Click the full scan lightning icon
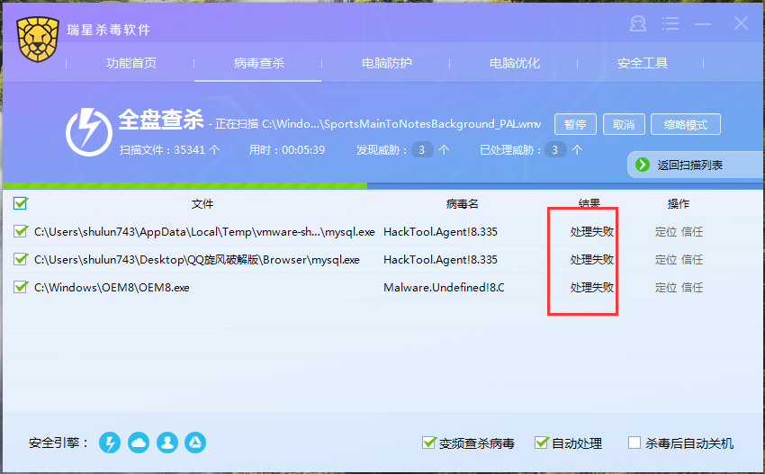765x474 pixels. pos(89,131)
